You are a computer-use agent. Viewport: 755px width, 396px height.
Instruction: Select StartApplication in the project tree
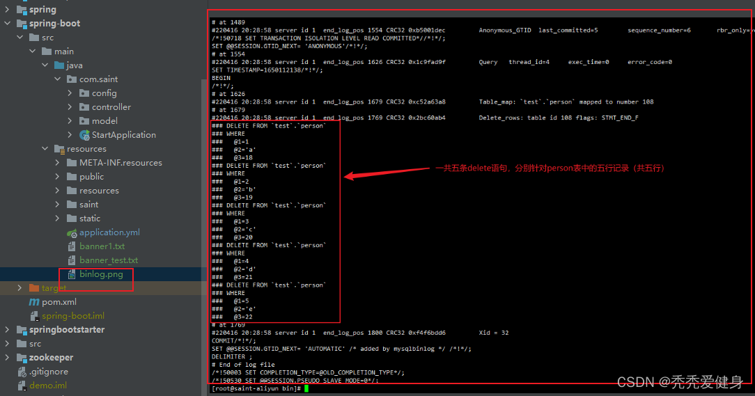124,135
